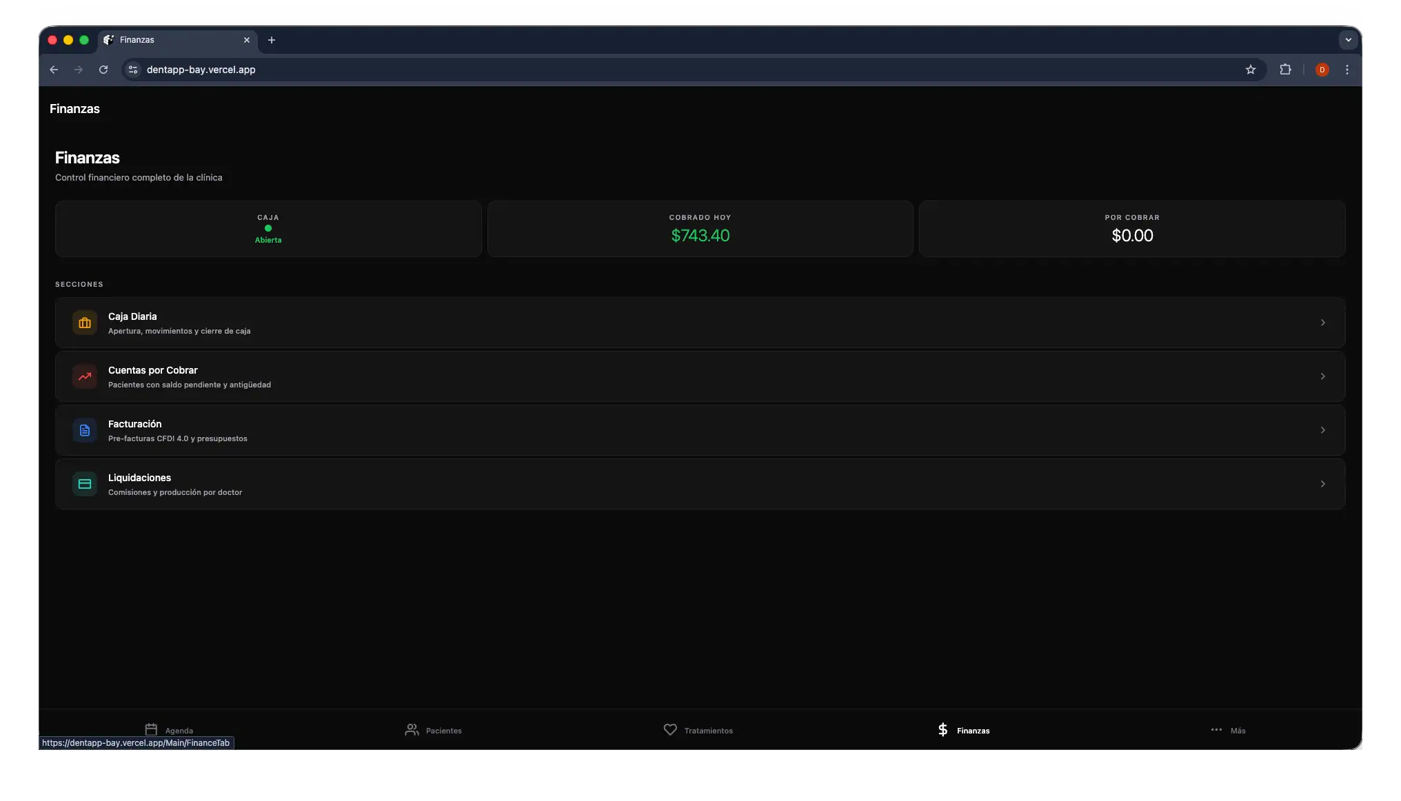Screen dimensions: 1401x801
Task: Open the Más menu tab
Action: tap(1228, 730)
